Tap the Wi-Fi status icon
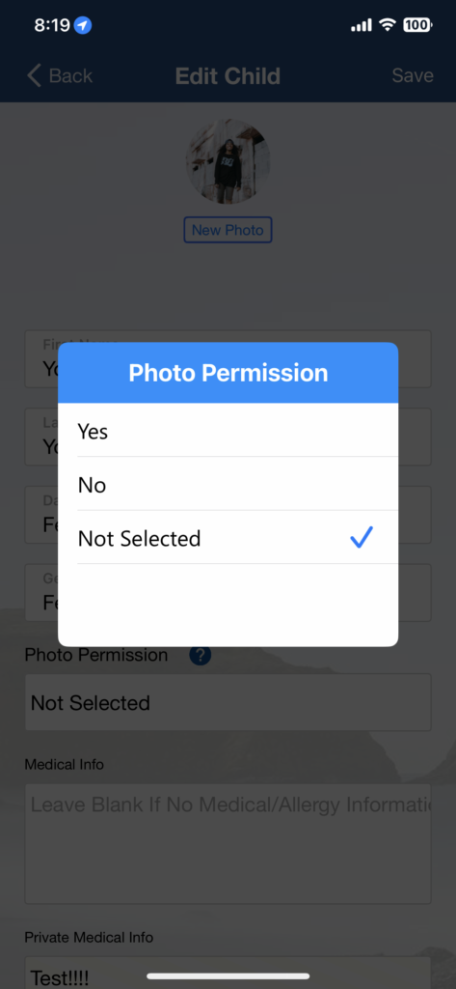This screenshot has height=989, width=456. (387, 25)
